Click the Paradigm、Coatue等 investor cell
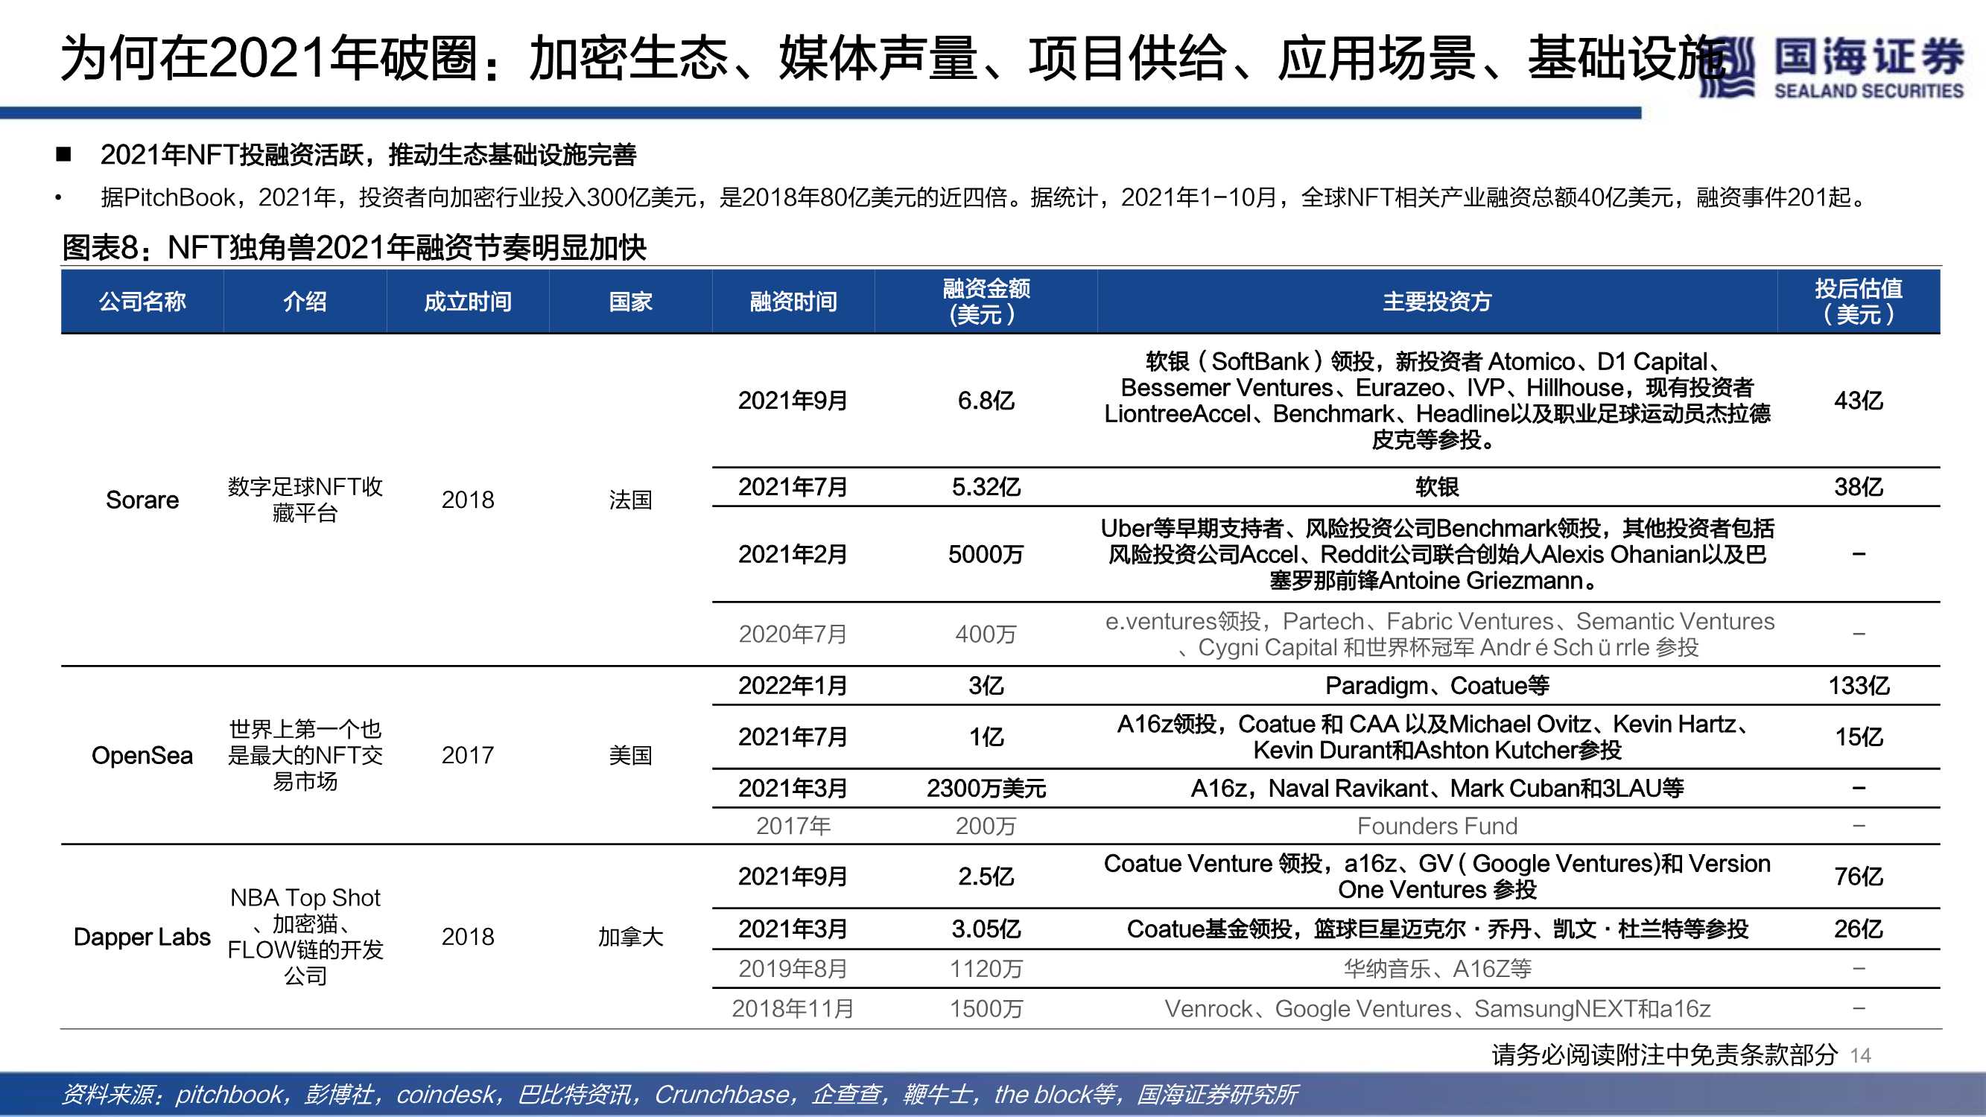 pos(1437,686)
